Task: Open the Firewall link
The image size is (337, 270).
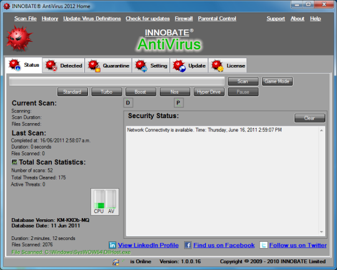Action: (183, 19)
